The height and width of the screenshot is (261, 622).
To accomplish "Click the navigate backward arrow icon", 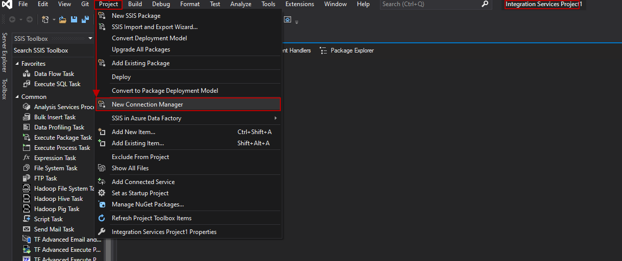I will [x=12, y=20].
